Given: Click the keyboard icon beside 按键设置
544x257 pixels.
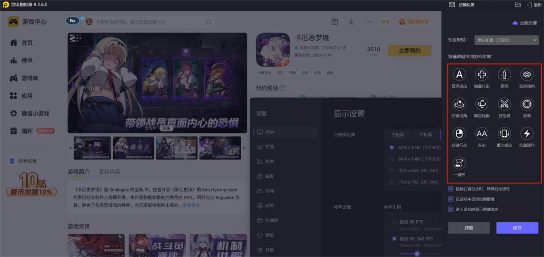Looking at the screenshot, I should point(452,5).
